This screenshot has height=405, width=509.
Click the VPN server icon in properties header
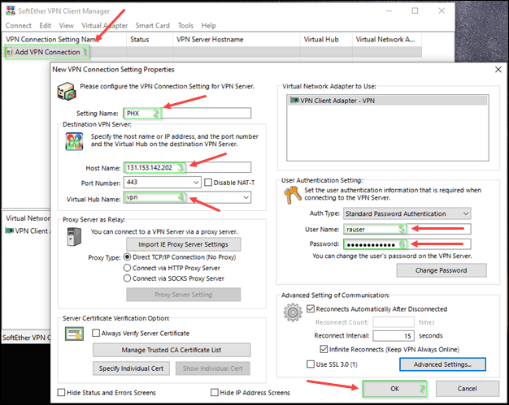(67, 91)
